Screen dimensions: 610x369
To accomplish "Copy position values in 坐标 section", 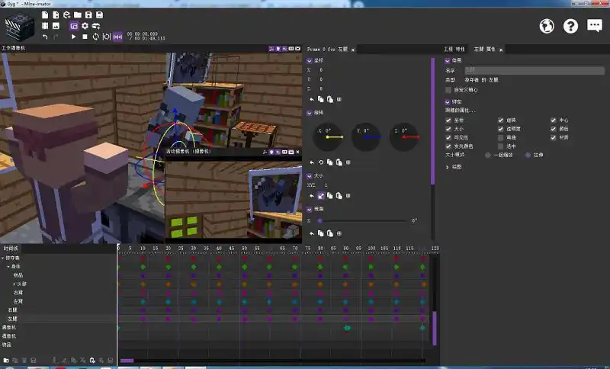I will 320,100.
